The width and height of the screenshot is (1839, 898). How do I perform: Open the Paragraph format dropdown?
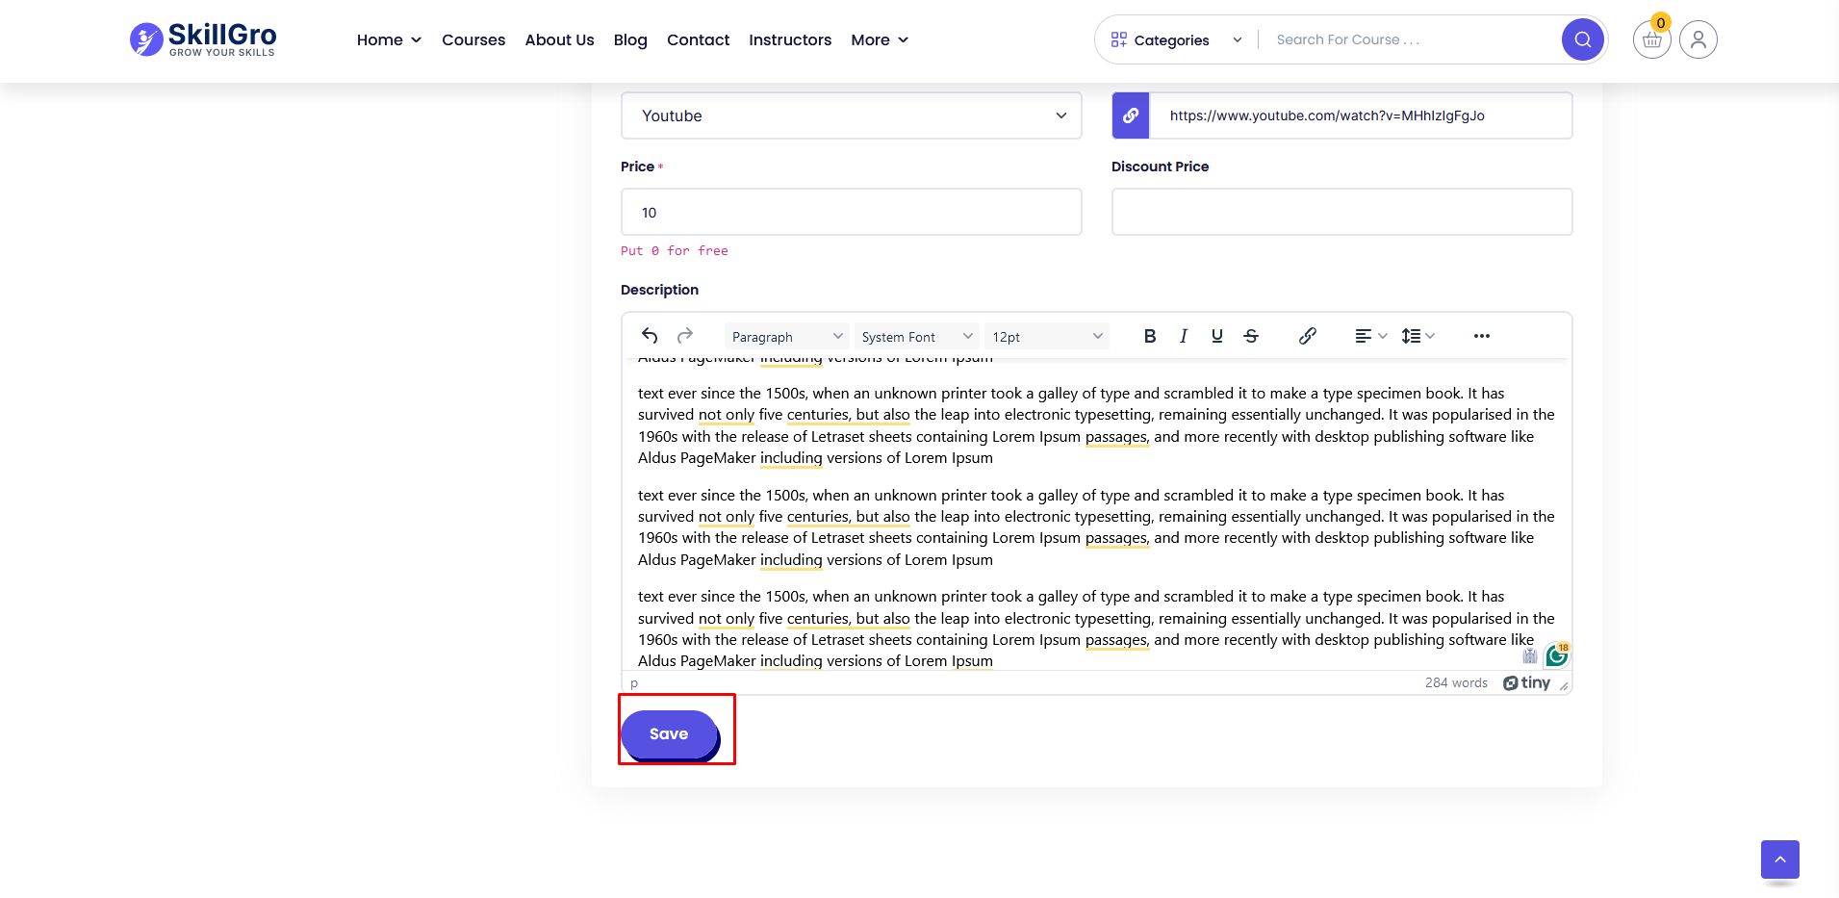point(786,336)
